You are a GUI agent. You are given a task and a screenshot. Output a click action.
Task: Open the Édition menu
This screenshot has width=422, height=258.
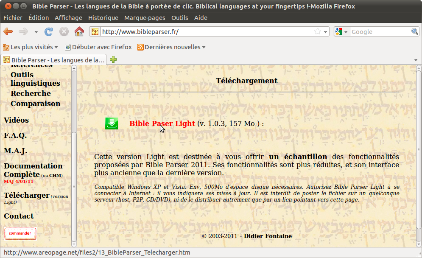tap(39, 18)
